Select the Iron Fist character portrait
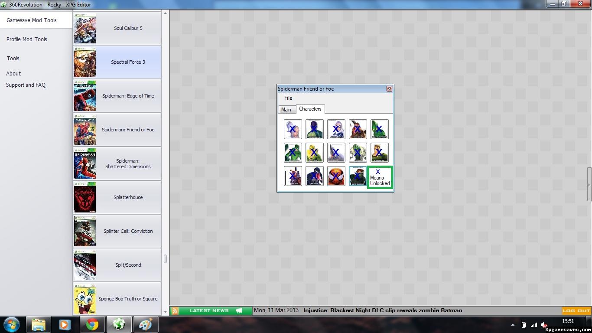 (x=315, y=153)
